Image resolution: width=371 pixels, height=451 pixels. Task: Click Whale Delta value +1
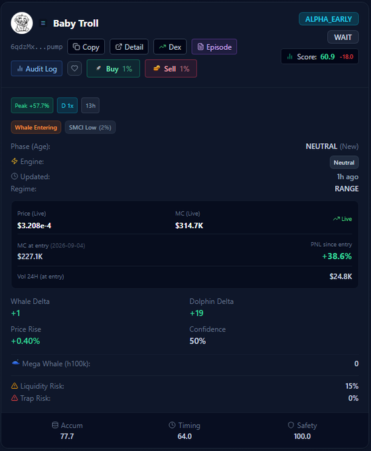click(x=15, y=313)
